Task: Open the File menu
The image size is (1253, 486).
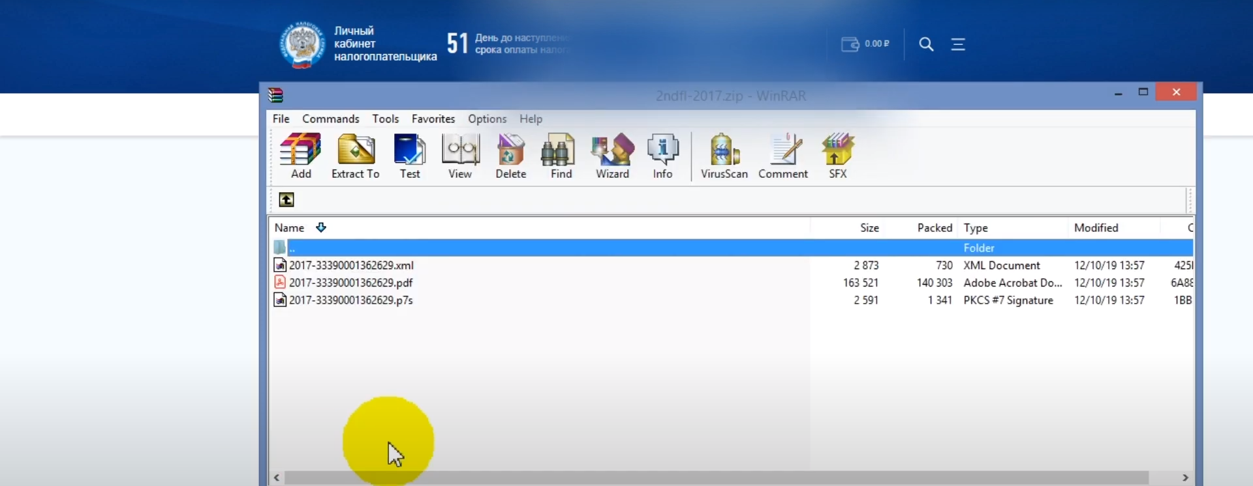Action: [x=281, y=119]
